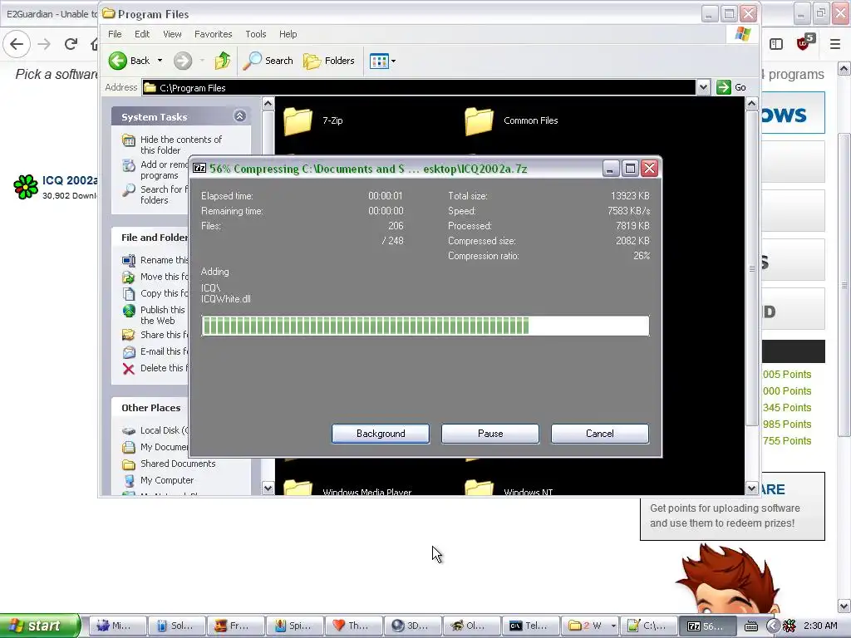Screen dimensions: 851x638
Task: Open the Favorites menu
Action: click(x=214, y=34)
